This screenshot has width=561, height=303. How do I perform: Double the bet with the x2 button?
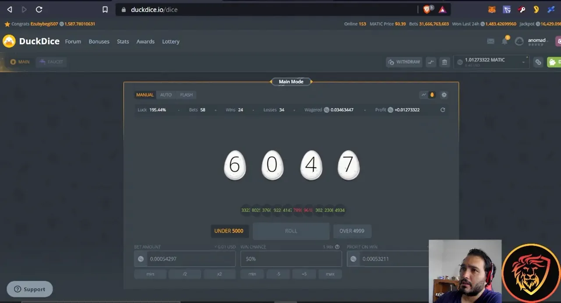pyautogui.click(x=220, y=274)
